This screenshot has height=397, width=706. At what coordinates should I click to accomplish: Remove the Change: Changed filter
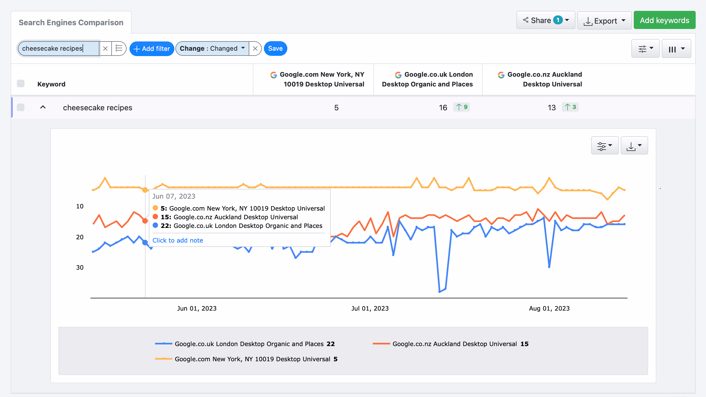click(255, 49)
